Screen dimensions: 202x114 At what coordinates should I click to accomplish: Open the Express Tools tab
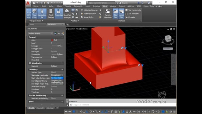[x=149, y=6]
